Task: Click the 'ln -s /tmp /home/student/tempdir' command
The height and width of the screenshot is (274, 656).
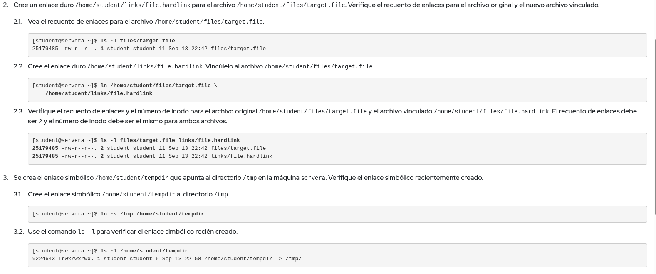Action: (152, 214)
